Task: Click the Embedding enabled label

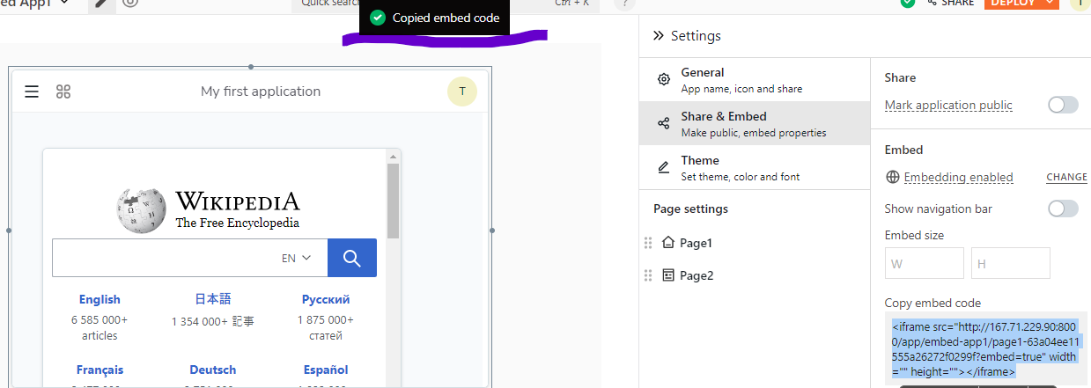Action: [958, 177]
